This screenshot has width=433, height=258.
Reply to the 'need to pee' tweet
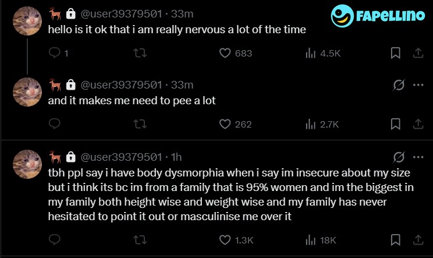click(x=55, y=123)
